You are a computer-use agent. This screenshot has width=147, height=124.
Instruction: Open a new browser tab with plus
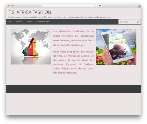(x=139, y=6)
